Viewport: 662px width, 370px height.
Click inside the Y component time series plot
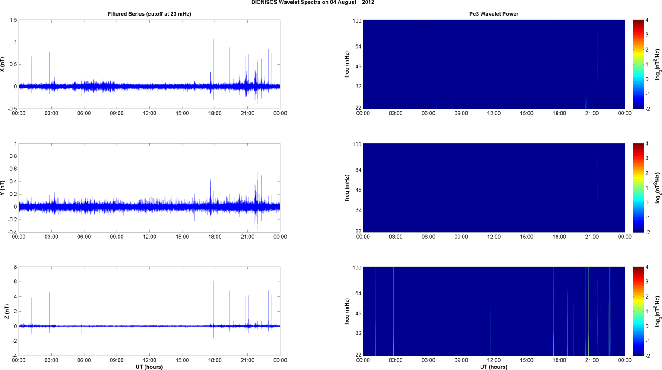point(149,188)
